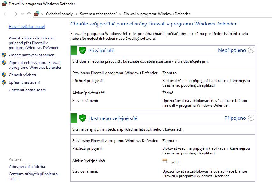This screenshot has width=272, height=186.
Task: Open Upřesnit nastavení link
Action: (x=24, y=82)
